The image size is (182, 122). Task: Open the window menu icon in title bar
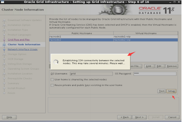point(2,2)
